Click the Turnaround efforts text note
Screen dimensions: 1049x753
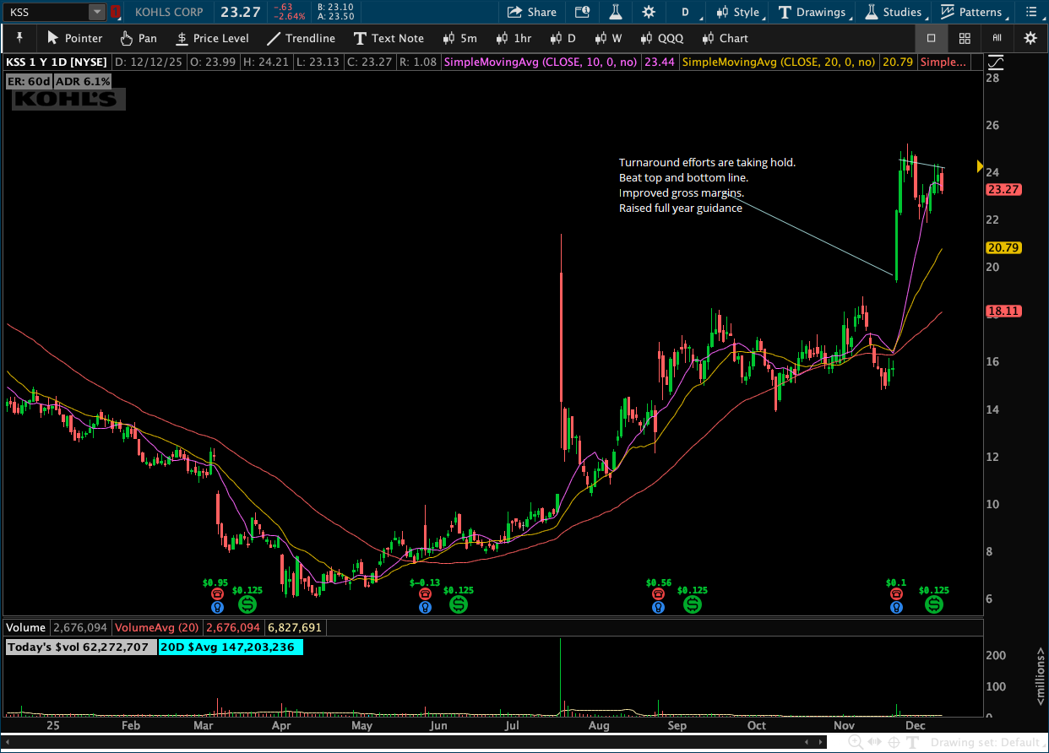(708, 185)
